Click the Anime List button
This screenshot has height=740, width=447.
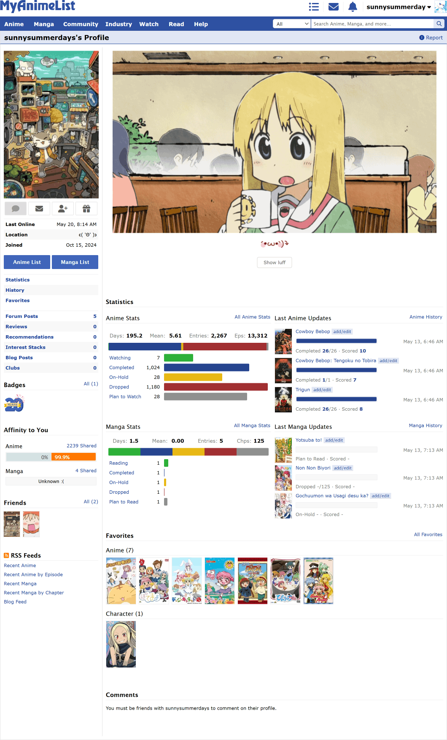click(27, 262)
